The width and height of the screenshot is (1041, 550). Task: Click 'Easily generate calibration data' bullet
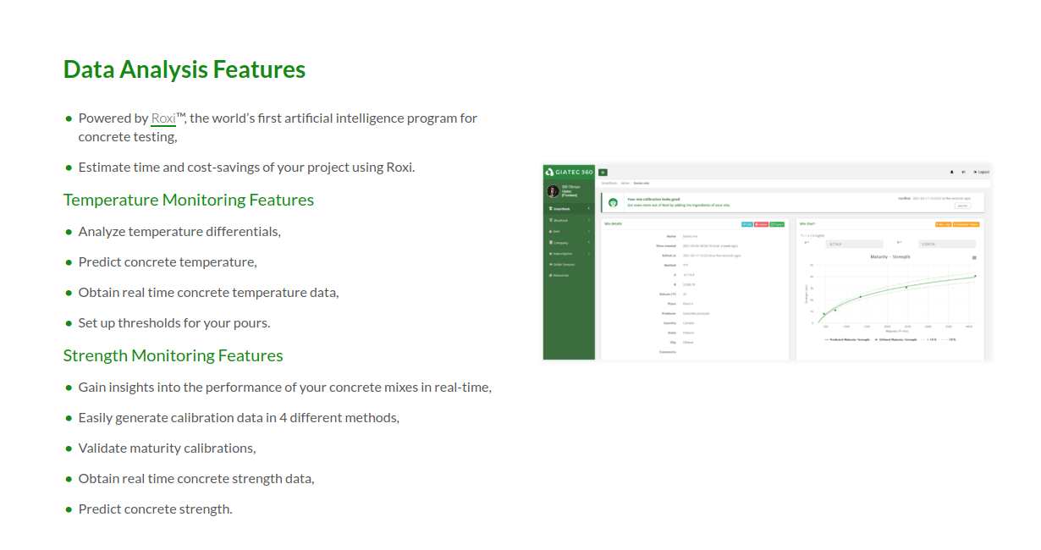(239, 418)
